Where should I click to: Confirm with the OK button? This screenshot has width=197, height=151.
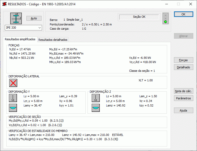184,14
